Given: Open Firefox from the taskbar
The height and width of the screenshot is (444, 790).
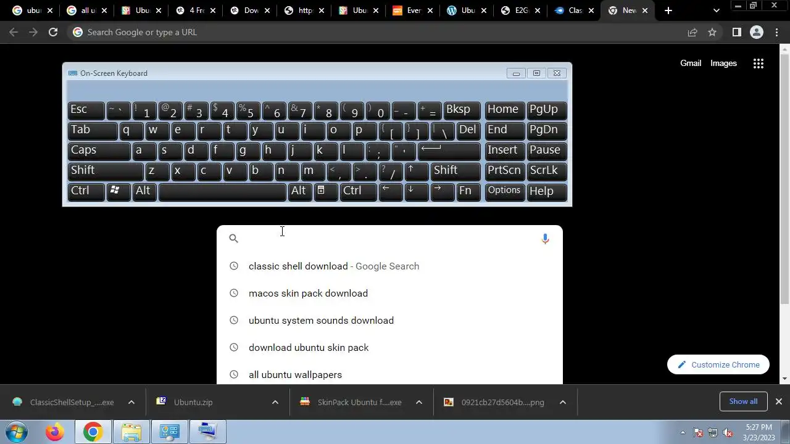Looking at the screenshot, I should [x=54, y=432].
